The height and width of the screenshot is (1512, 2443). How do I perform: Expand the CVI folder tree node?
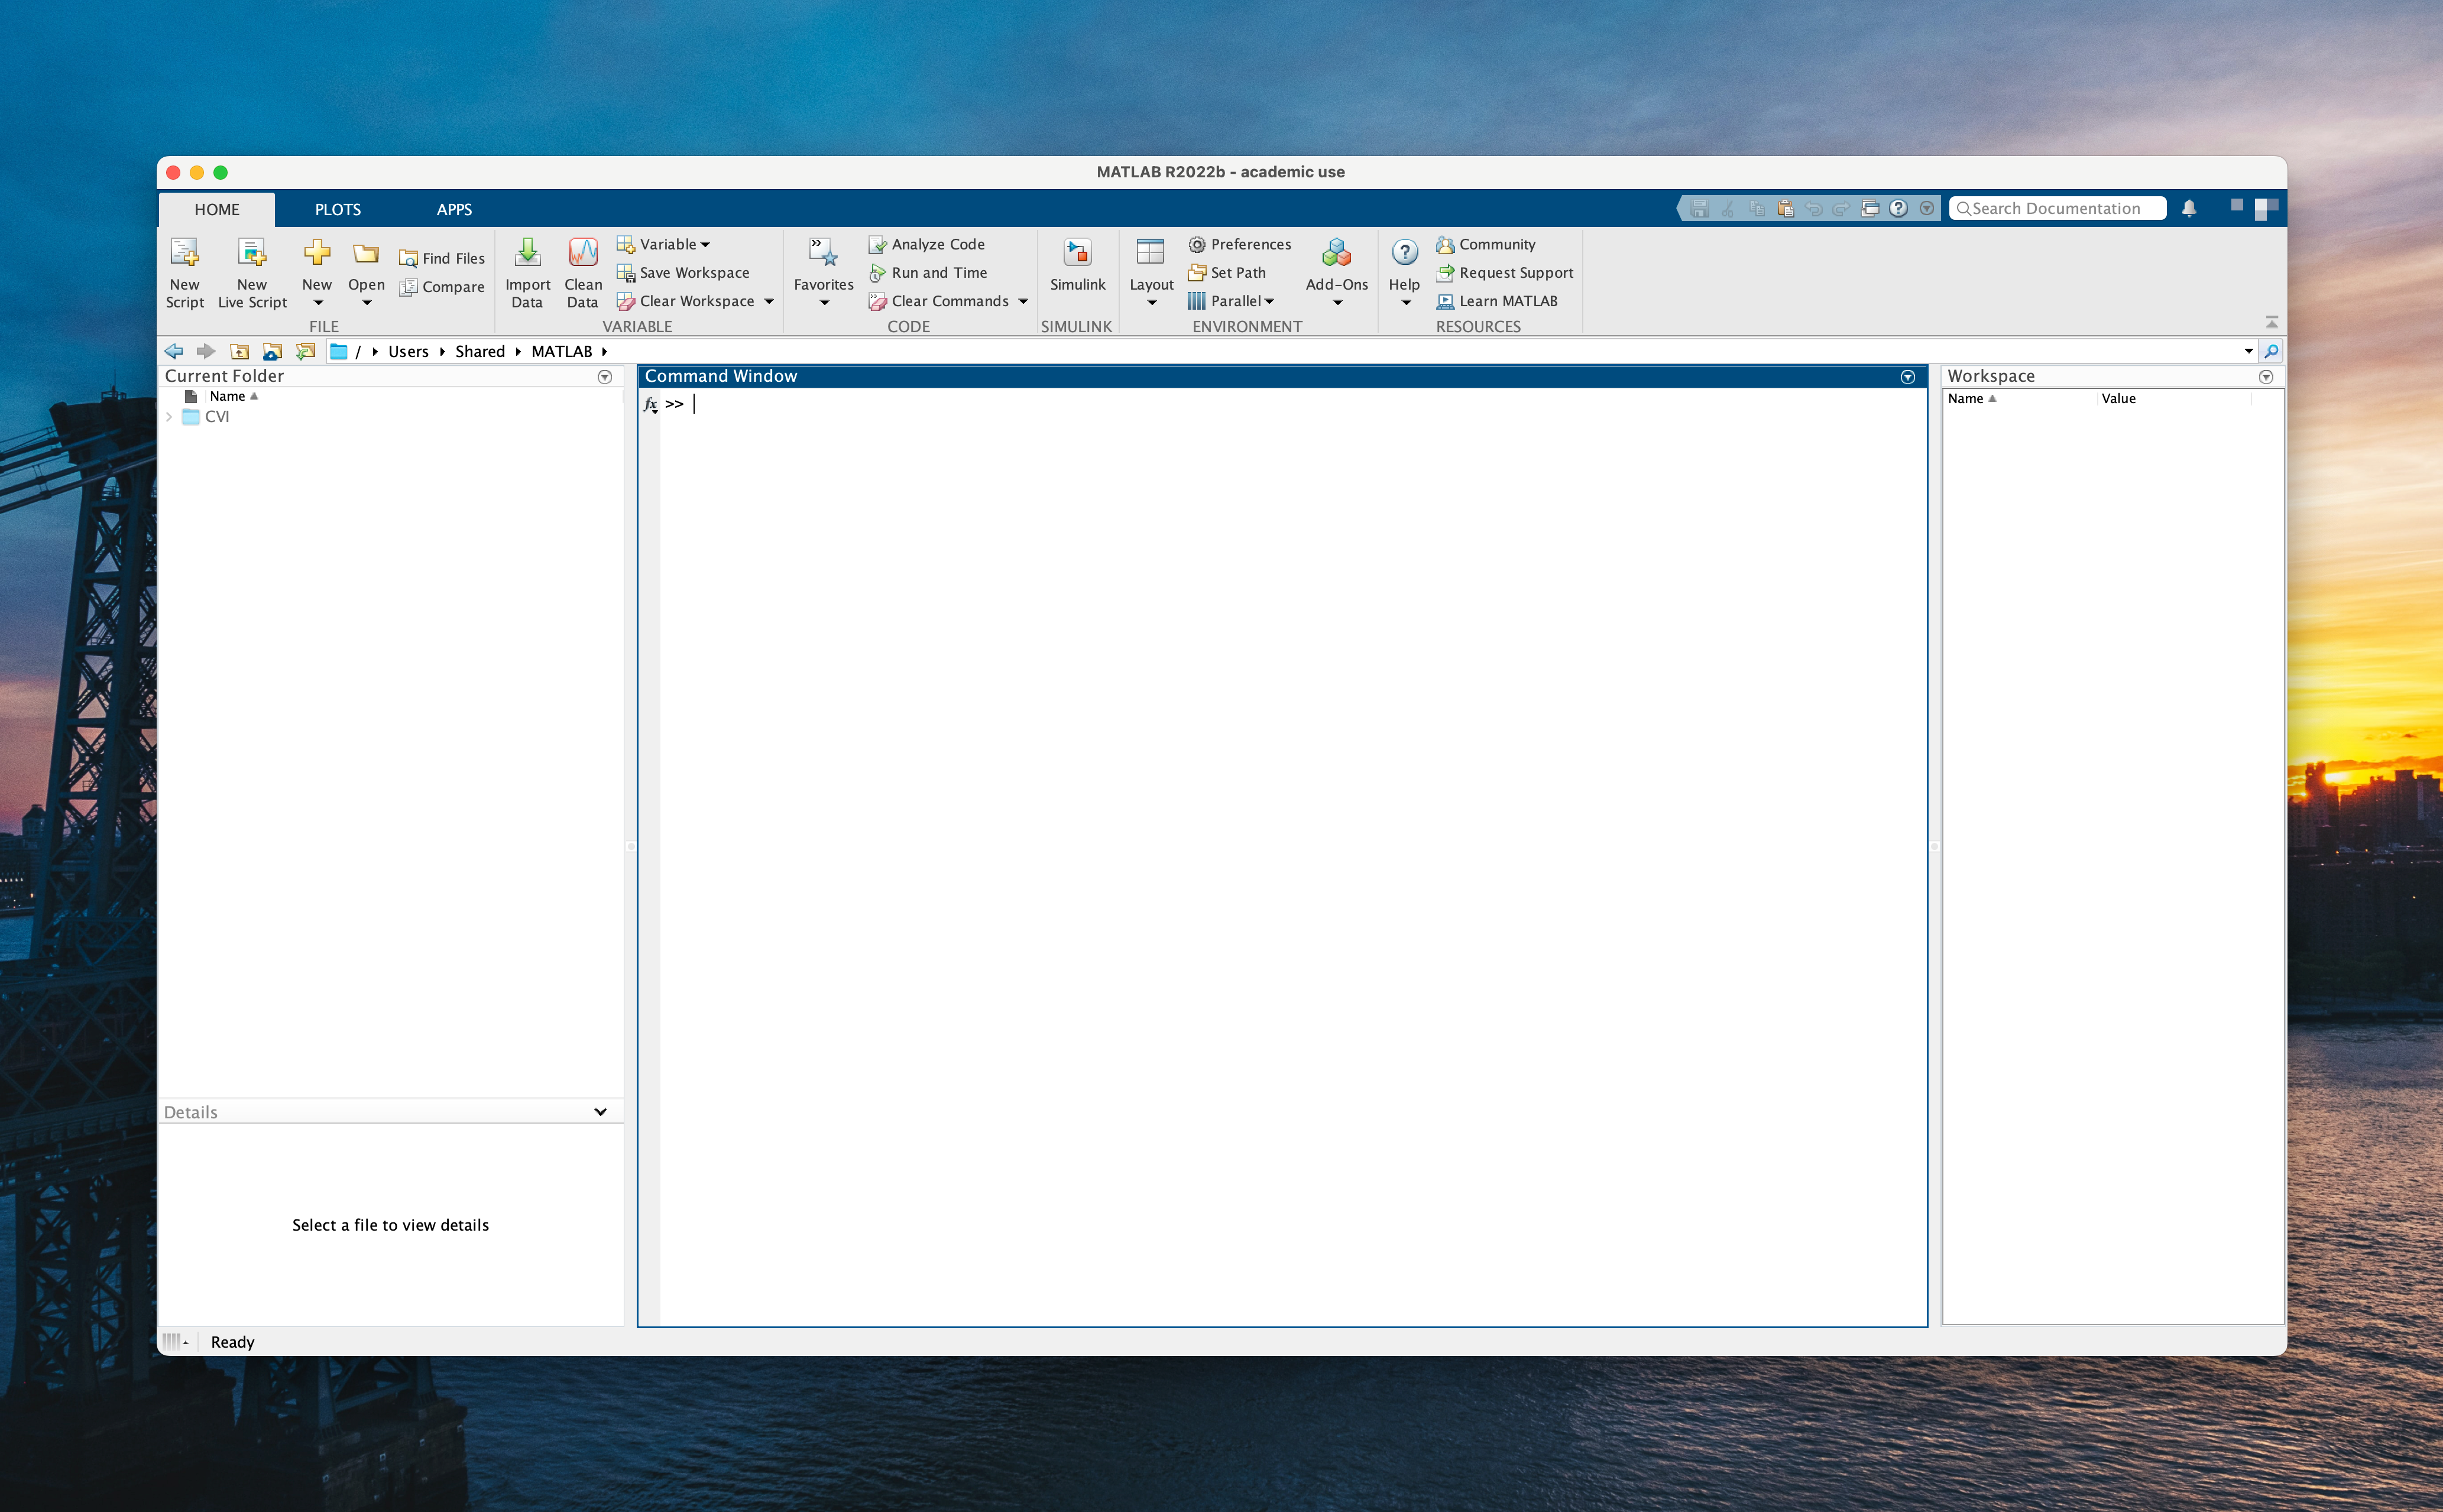pyautogui.click(x=169, y=417)
